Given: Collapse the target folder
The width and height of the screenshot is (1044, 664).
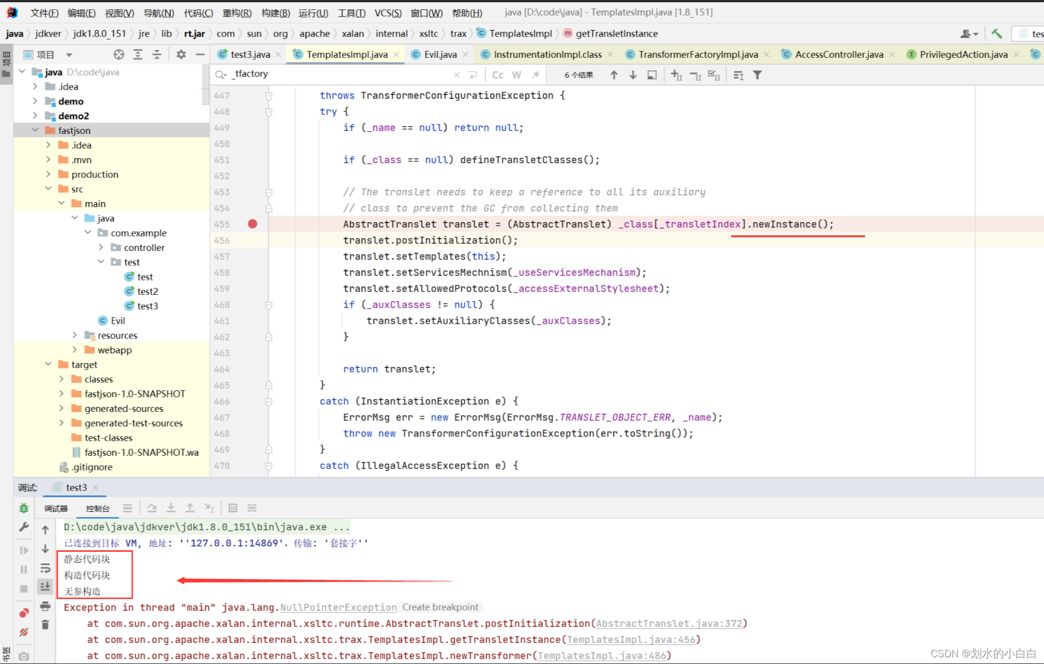Looking at the screenshot, I should [48, 364].
